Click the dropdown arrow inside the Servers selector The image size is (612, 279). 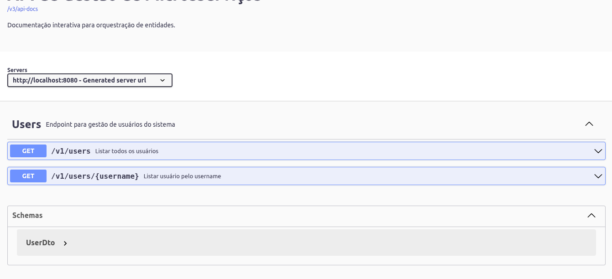click(162, 80)
